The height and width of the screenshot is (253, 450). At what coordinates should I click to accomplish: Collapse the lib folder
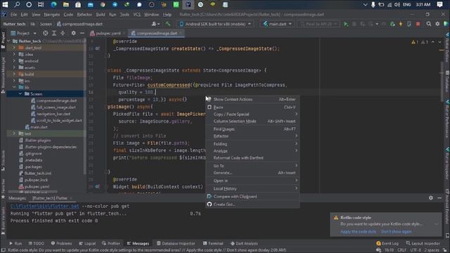[x=14, y=87]
